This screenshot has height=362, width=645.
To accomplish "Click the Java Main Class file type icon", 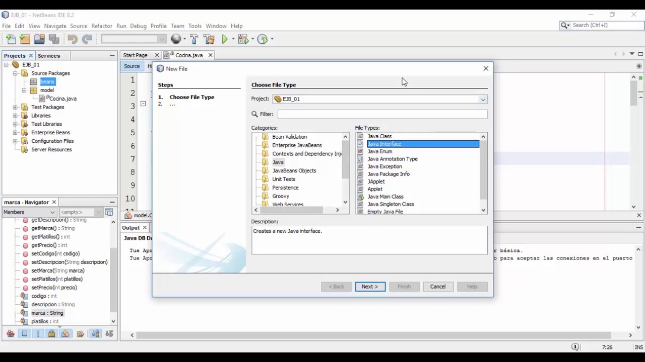I will [x=360, y=197].
